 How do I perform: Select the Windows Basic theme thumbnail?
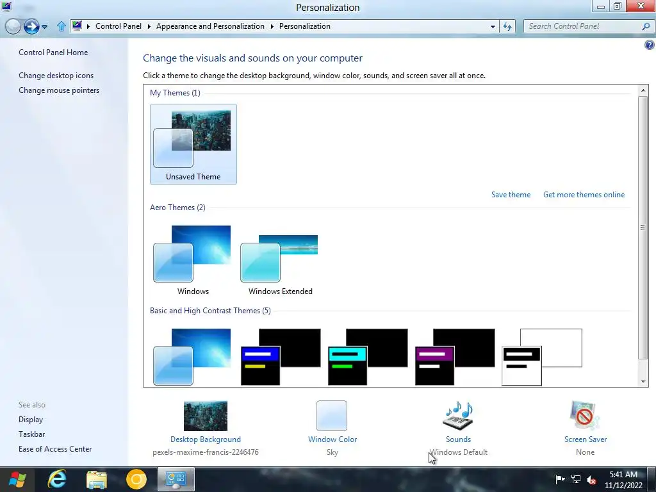tap(192, 356)
